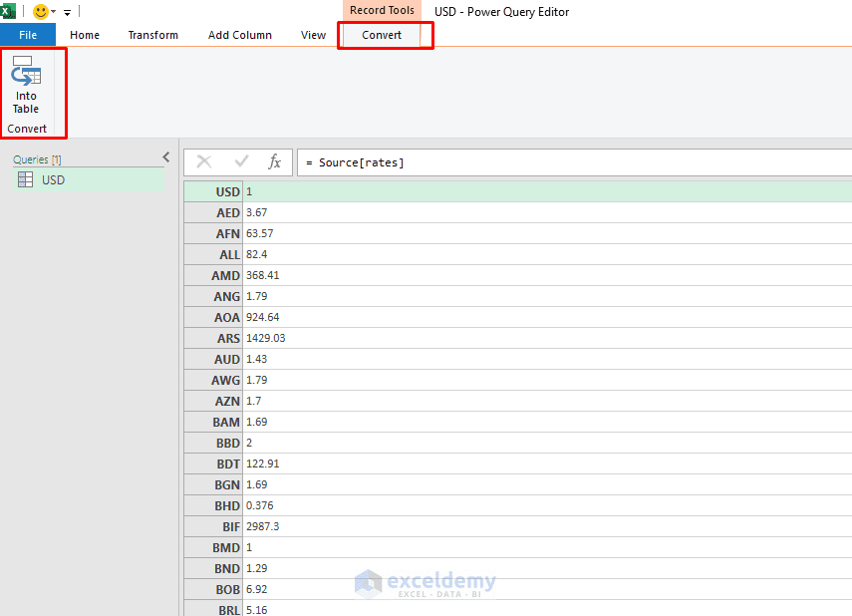The height and width of the screenshot is (616, 852).
Task: Select the AOA row header
Action: pos(213,318)
